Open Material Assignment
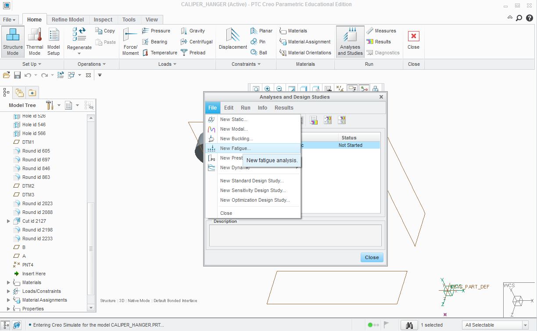 (x=305, y=42)
